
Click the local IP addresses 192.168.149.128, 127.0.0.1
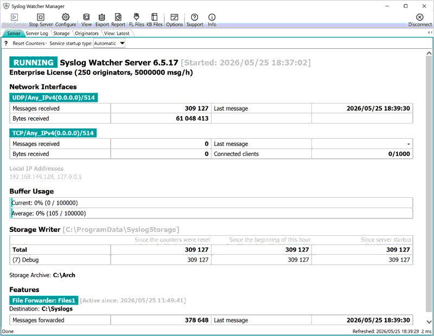[46, 177]
